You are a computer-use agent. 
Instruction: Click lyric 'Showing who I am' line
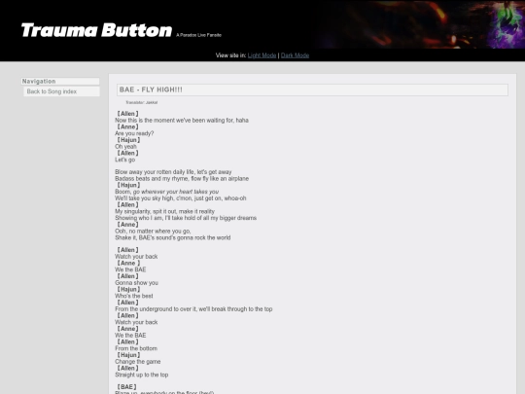(x=186, y=218)
